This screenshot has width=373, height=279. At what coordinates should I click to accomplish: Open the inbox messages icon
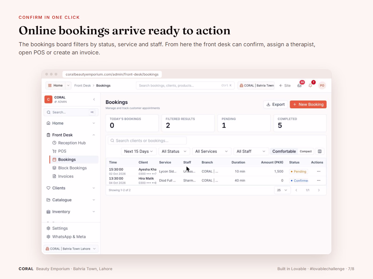click(299, 86)
